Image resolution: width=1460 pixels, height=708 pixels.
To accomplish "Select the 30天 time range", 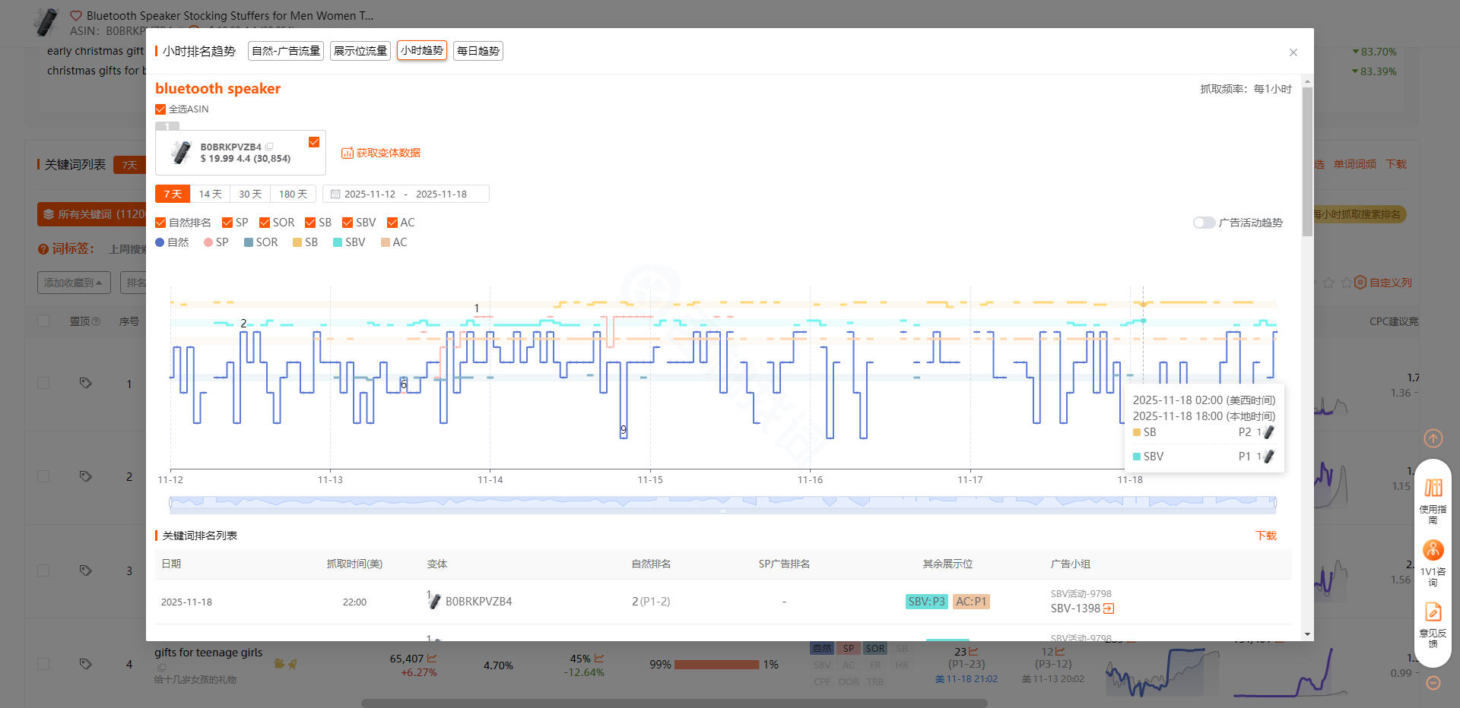I will pos(250,194).
